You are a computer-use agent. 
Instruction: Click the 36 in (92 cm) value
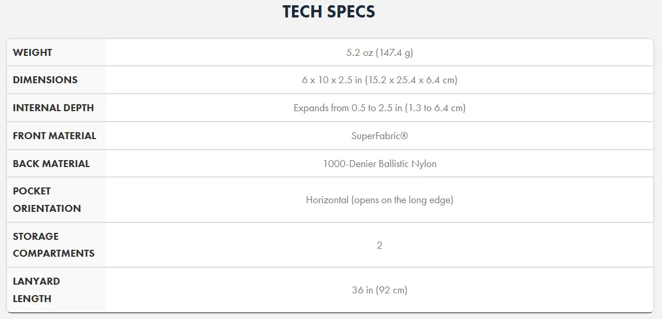click(x=379, y=289)
